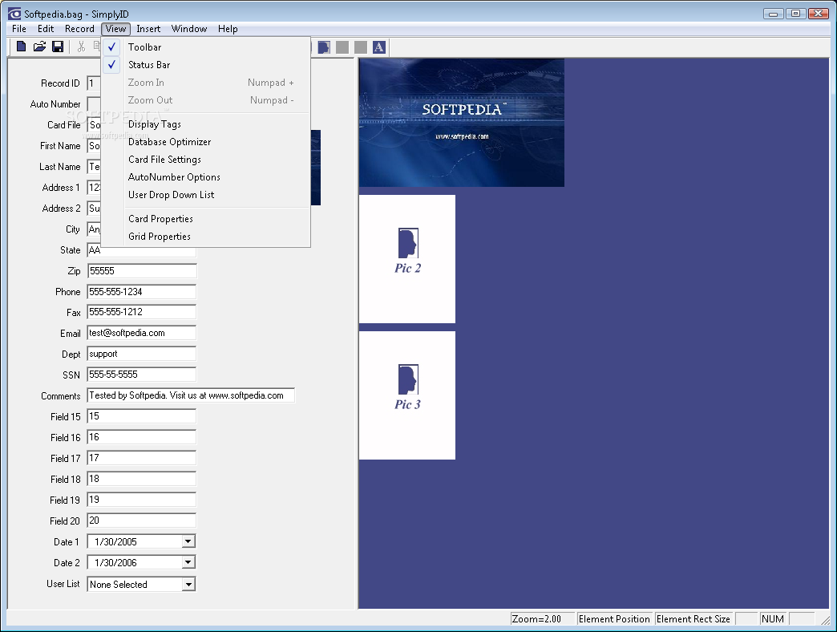Viewport: 837px width, 632px height.
Task: Click the Softpedia banner image on card
Action: click(x=462, y=123)
